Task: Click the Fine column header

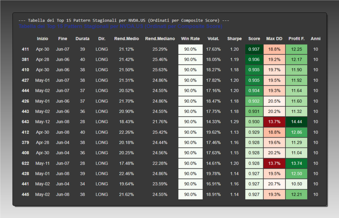Action: (63, 39)
